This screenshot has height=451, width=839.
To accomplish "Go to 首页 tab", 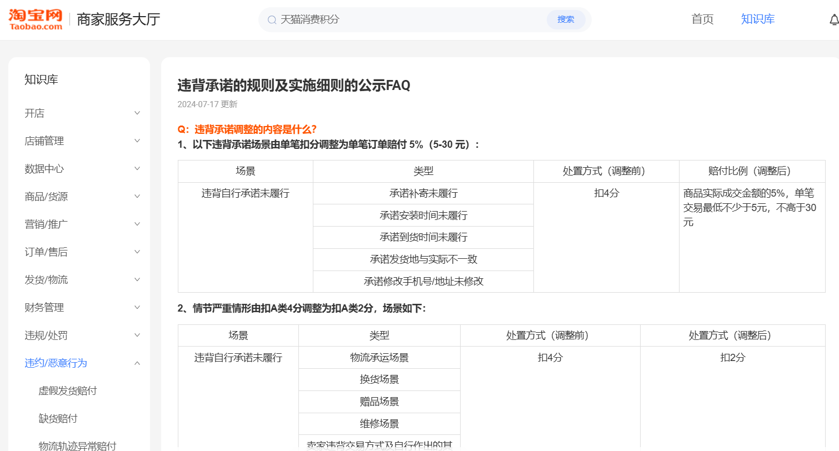I will tap(702, 19).
